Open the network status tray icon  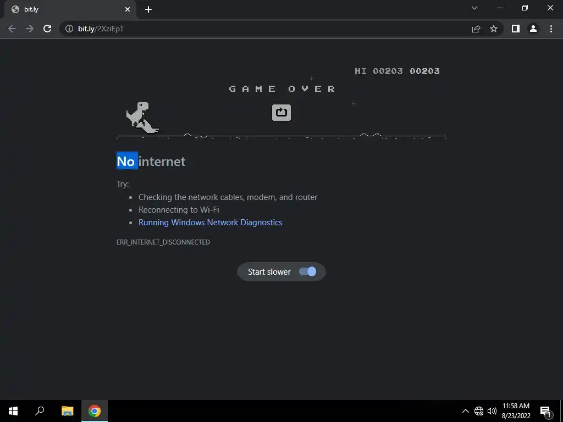pos(479,411)
